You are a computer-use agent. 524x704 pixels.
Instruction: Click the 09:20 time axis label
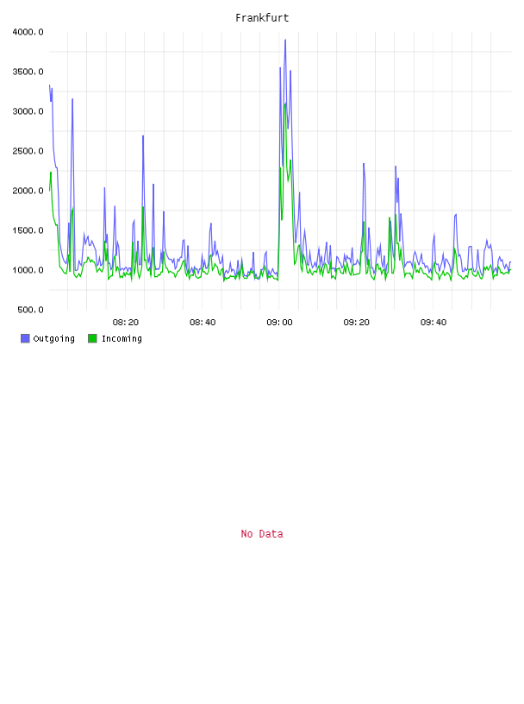click(357, 323)
